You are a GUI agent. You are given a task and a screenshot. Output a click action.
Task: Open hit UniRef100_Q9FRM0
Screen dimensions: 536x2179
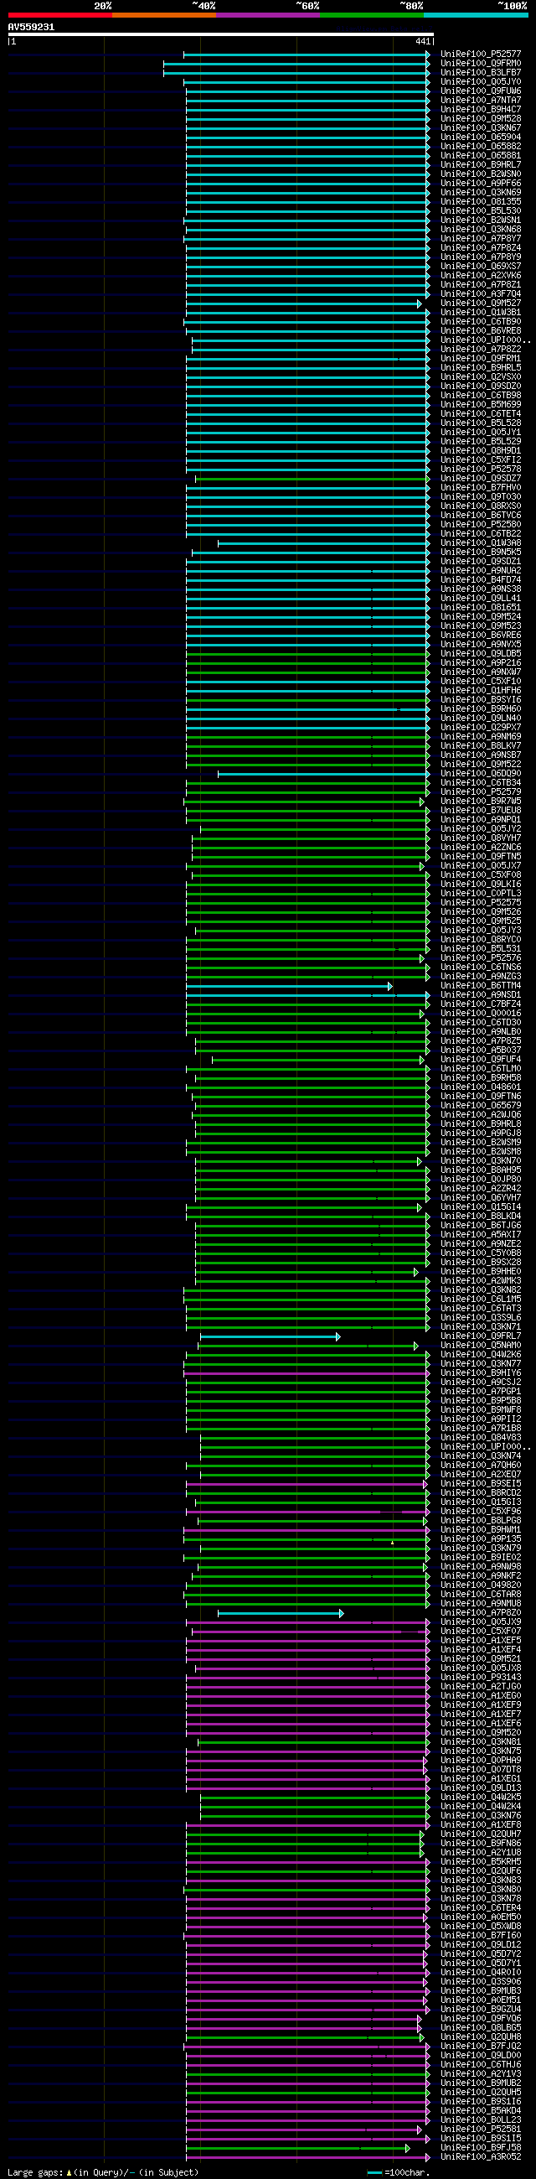coord(480,64)
